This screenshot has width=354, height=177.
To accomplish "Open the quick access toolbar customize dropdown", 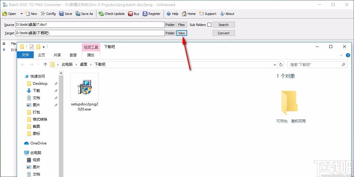I will tap(44, 47).
